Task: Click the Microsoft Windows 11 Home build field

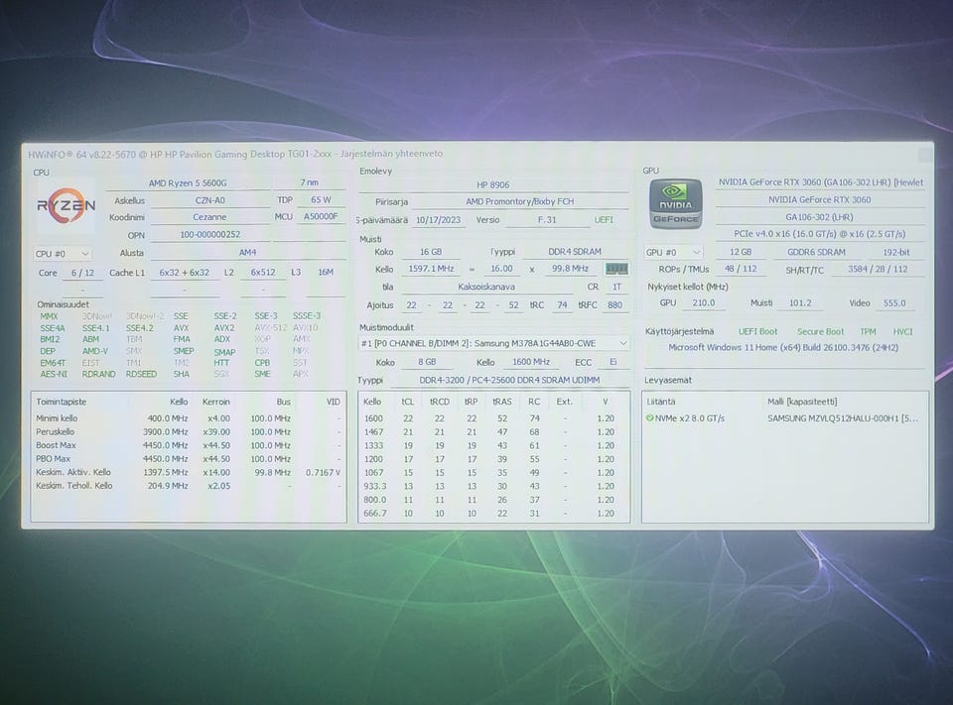Action: pyautogui.click(x=783, y=348)
